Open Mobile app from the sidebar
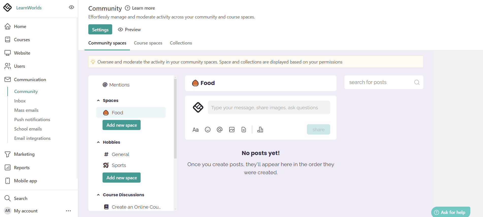The image size is (483, 217). pos(8,181)
